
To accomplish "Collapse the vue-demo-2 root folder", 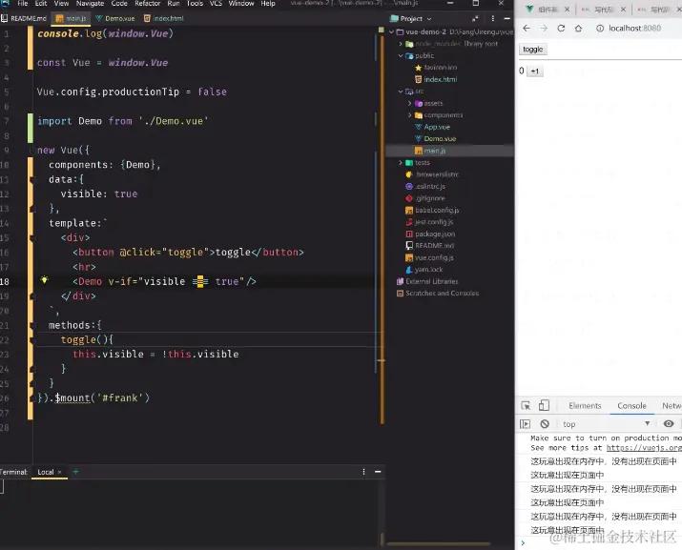I will point(391,31).
